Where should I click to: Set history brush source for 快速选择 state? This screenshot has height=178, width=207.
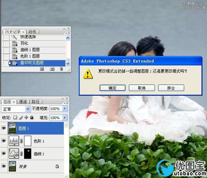click(x=6, y=37)
